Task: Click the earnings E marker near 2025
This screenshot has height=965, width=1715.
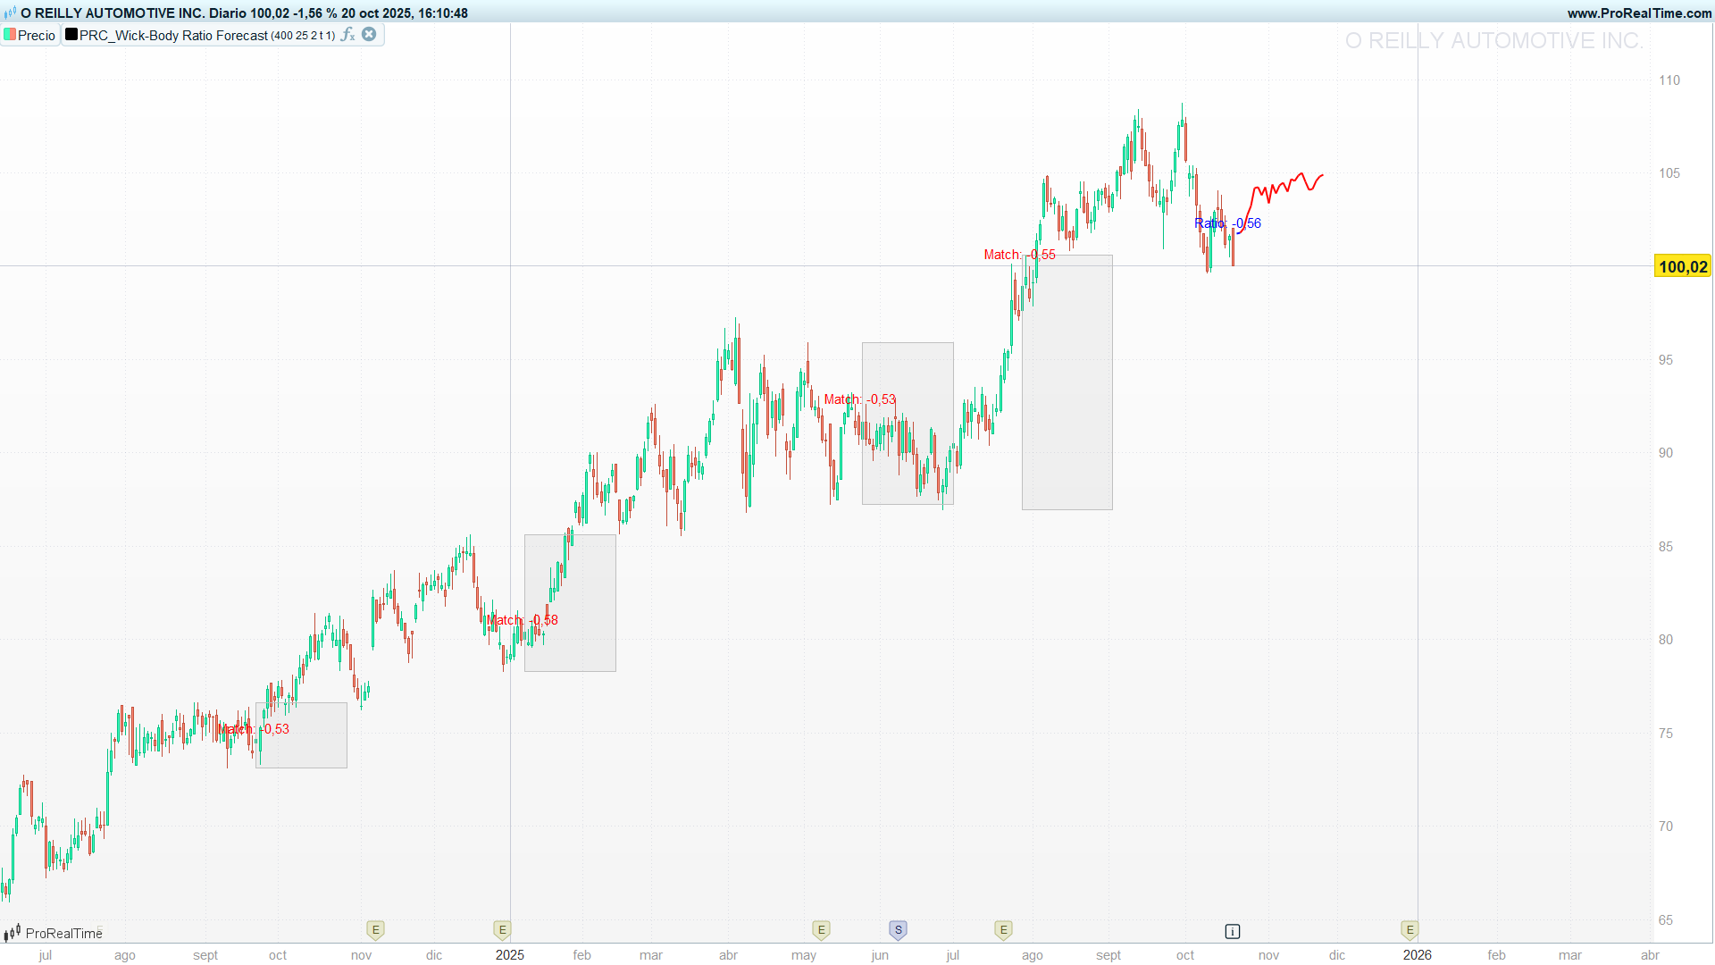Action: coord(502,930)
